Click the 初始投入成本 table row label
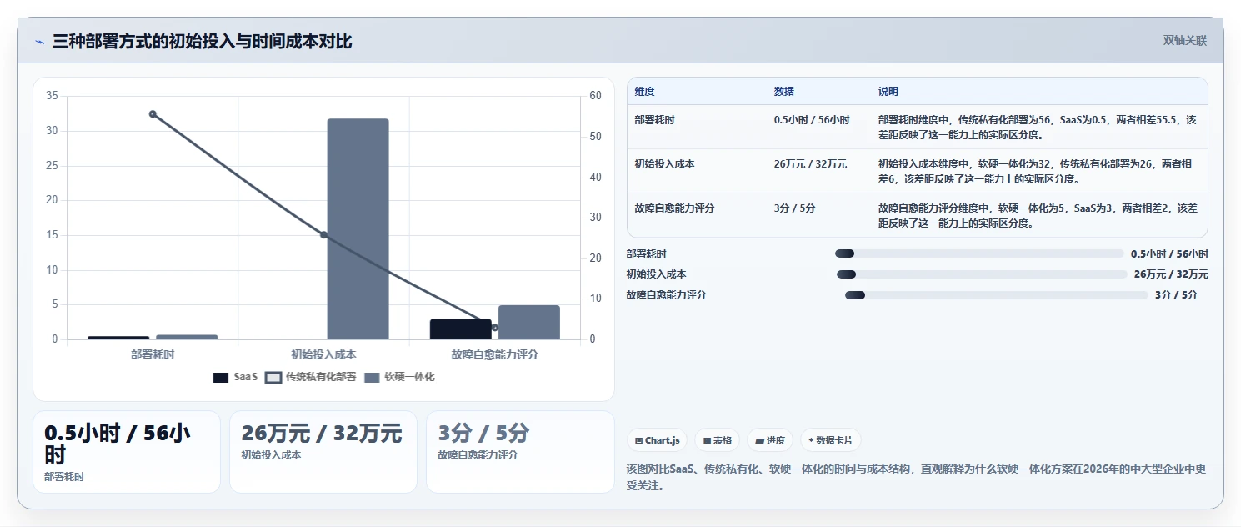 [664, 164]
